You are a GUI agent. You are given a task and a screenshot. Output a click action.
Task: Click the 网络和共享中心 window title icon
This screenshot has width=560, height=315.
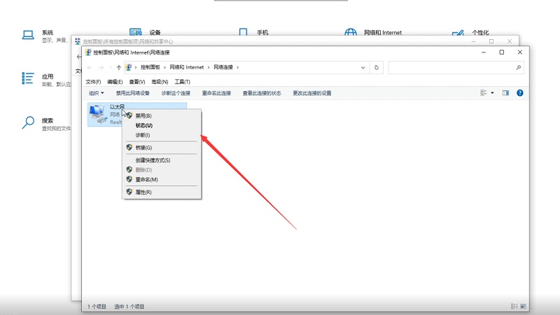click(78, 41)
